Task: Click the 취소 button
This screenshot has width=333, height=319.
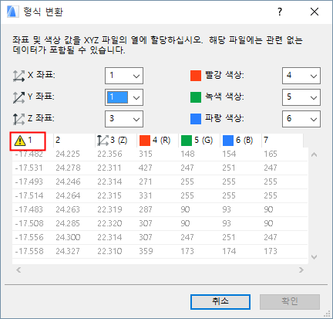Action: tap(220, 302)
